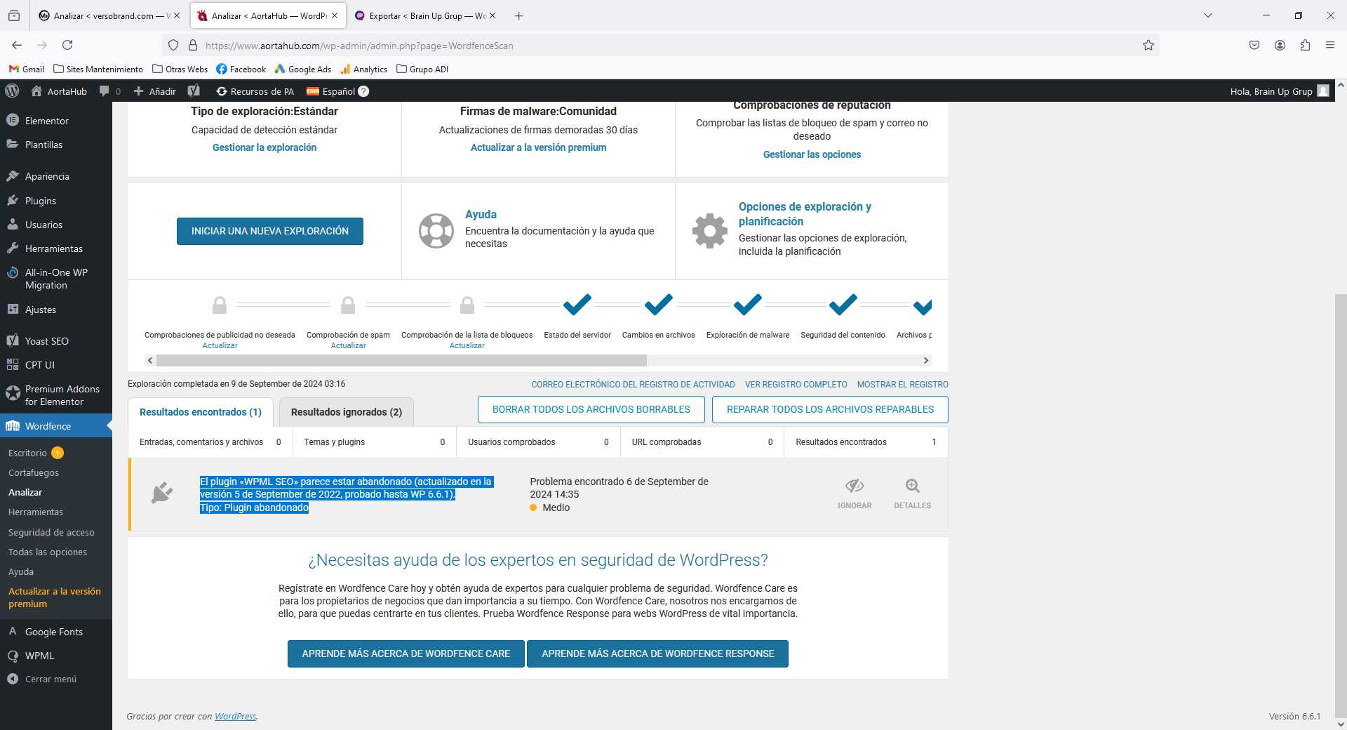Click Opciones de exploración y planificación link
The image size is (1347, 730).
pos(805,214)
